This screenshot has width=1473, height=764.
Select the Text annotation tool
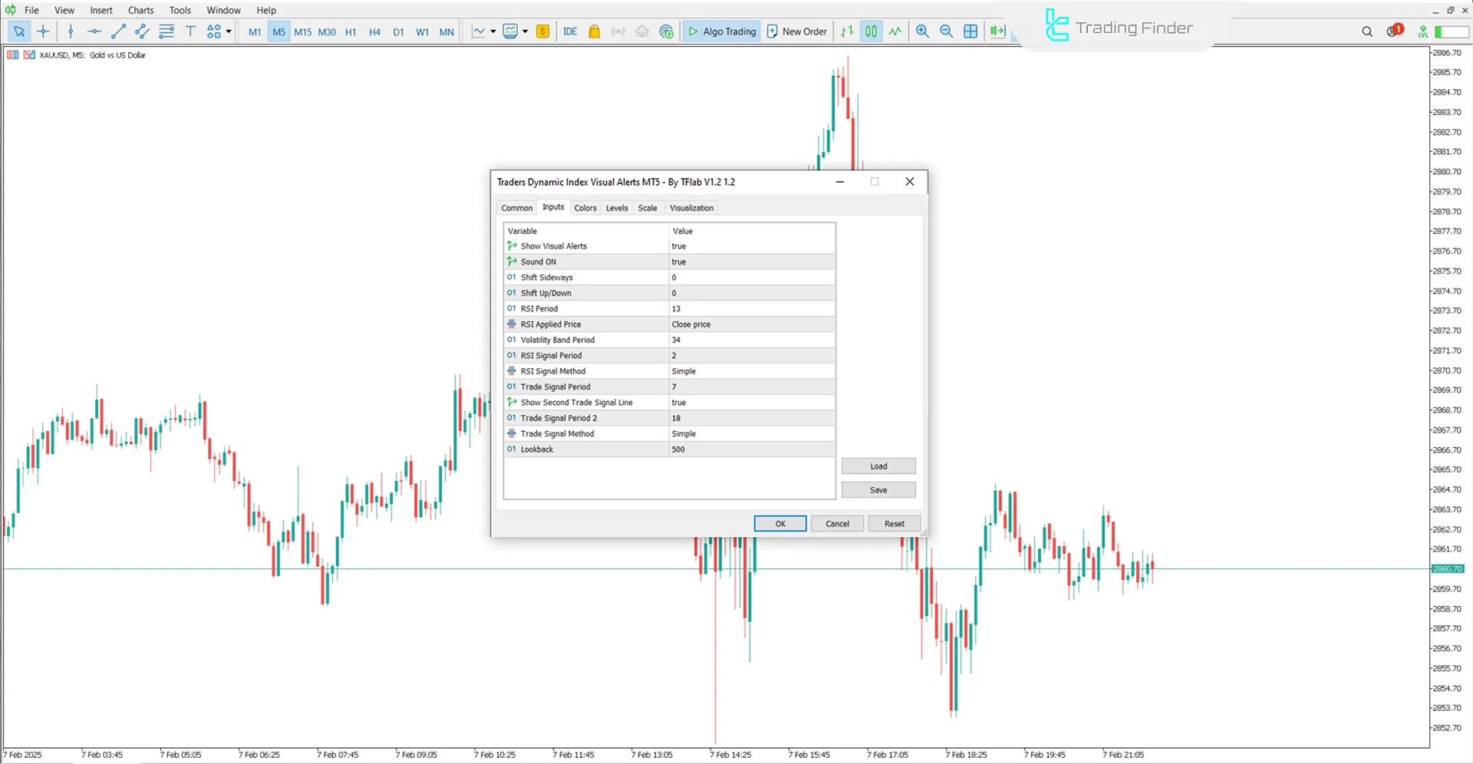tap(190, 31)
